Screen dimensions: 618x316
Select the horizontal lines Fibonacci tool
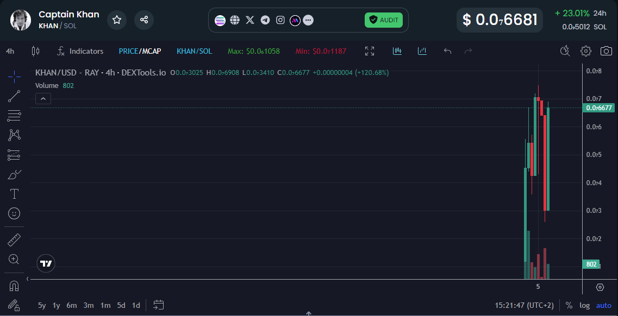(x=14, y=116)
